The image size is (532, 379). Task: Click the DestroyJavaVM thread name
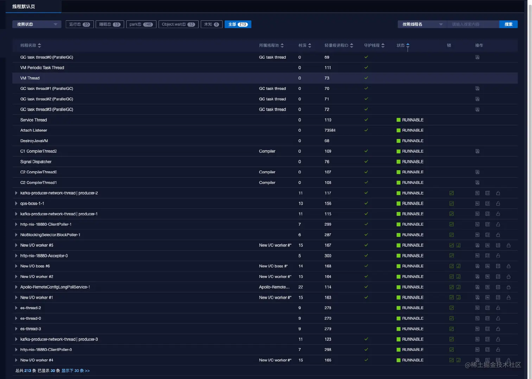click(34, 141)
